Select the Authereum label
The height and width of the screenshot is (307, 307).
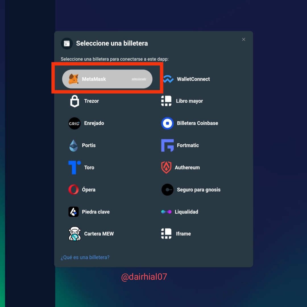tap(187, 167)
